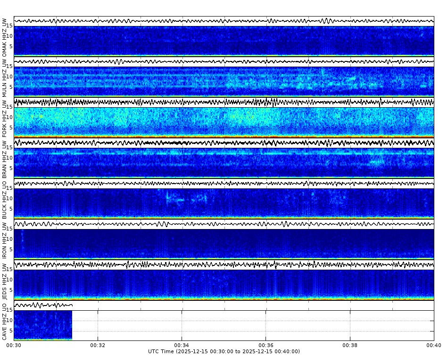This screenshot has width=448, height=357.
Task: Select the 00:34 time tick label
Action: [x=181, y=345]
